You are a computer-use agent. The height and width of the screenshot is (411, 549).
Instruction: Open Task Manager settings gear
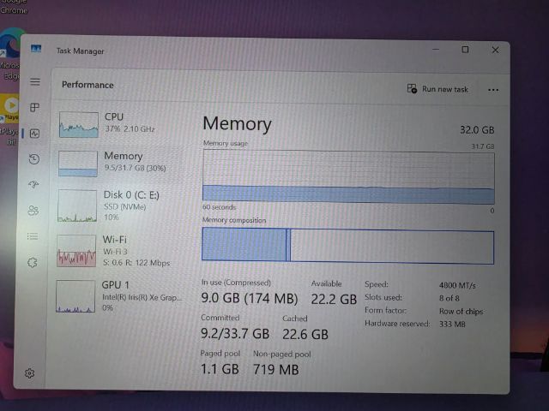(x=29, y=373)
